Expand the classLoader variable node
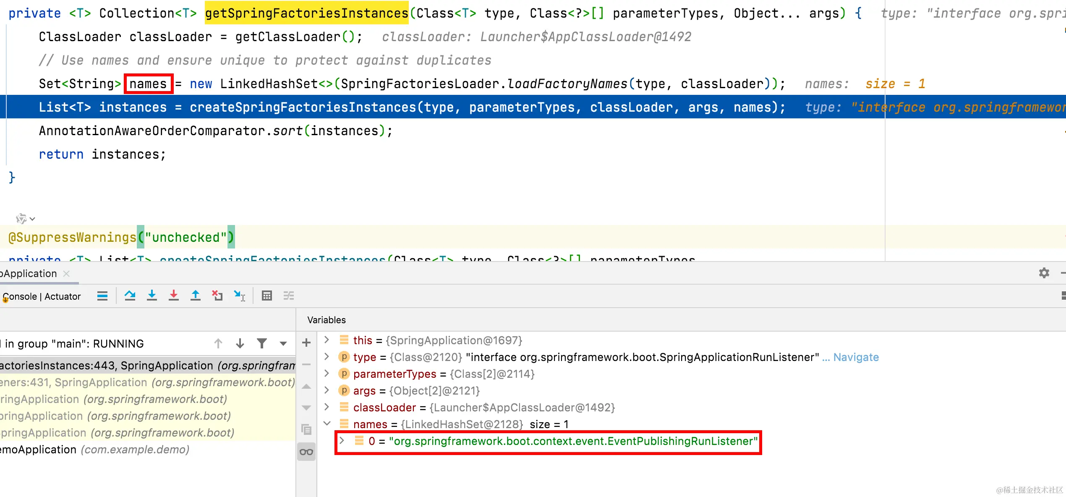The height and width of the screenshot is (497, 1066). (327, 407)
